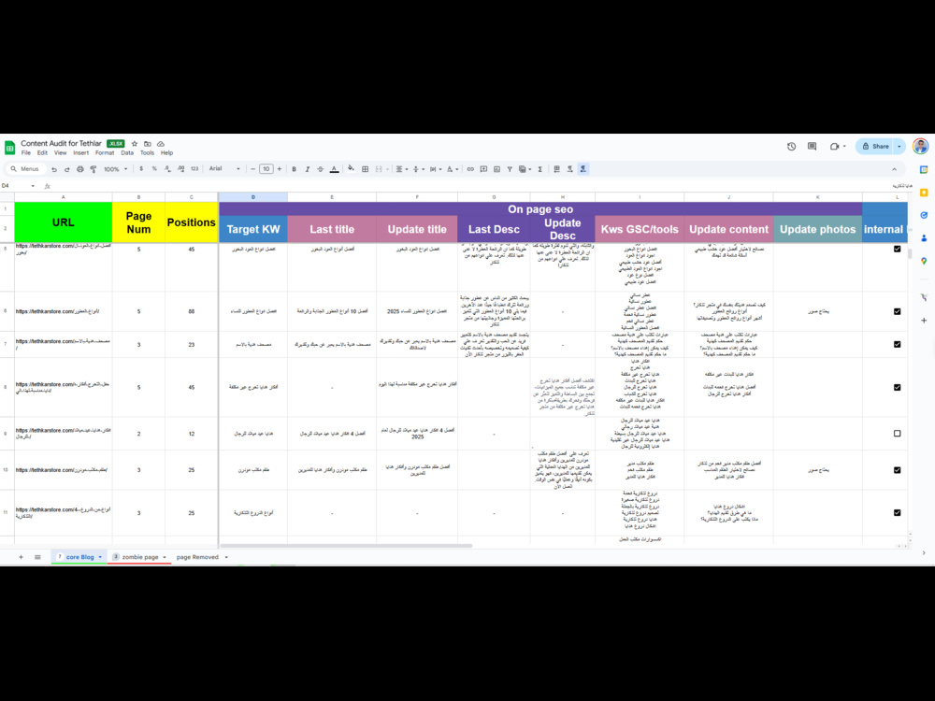
Task: Add a new sheet with plus icon
Action: point(21,557)
